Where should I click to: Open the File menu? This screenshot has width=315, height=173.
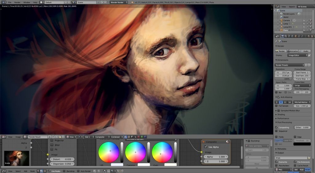(x=10, y=2)
